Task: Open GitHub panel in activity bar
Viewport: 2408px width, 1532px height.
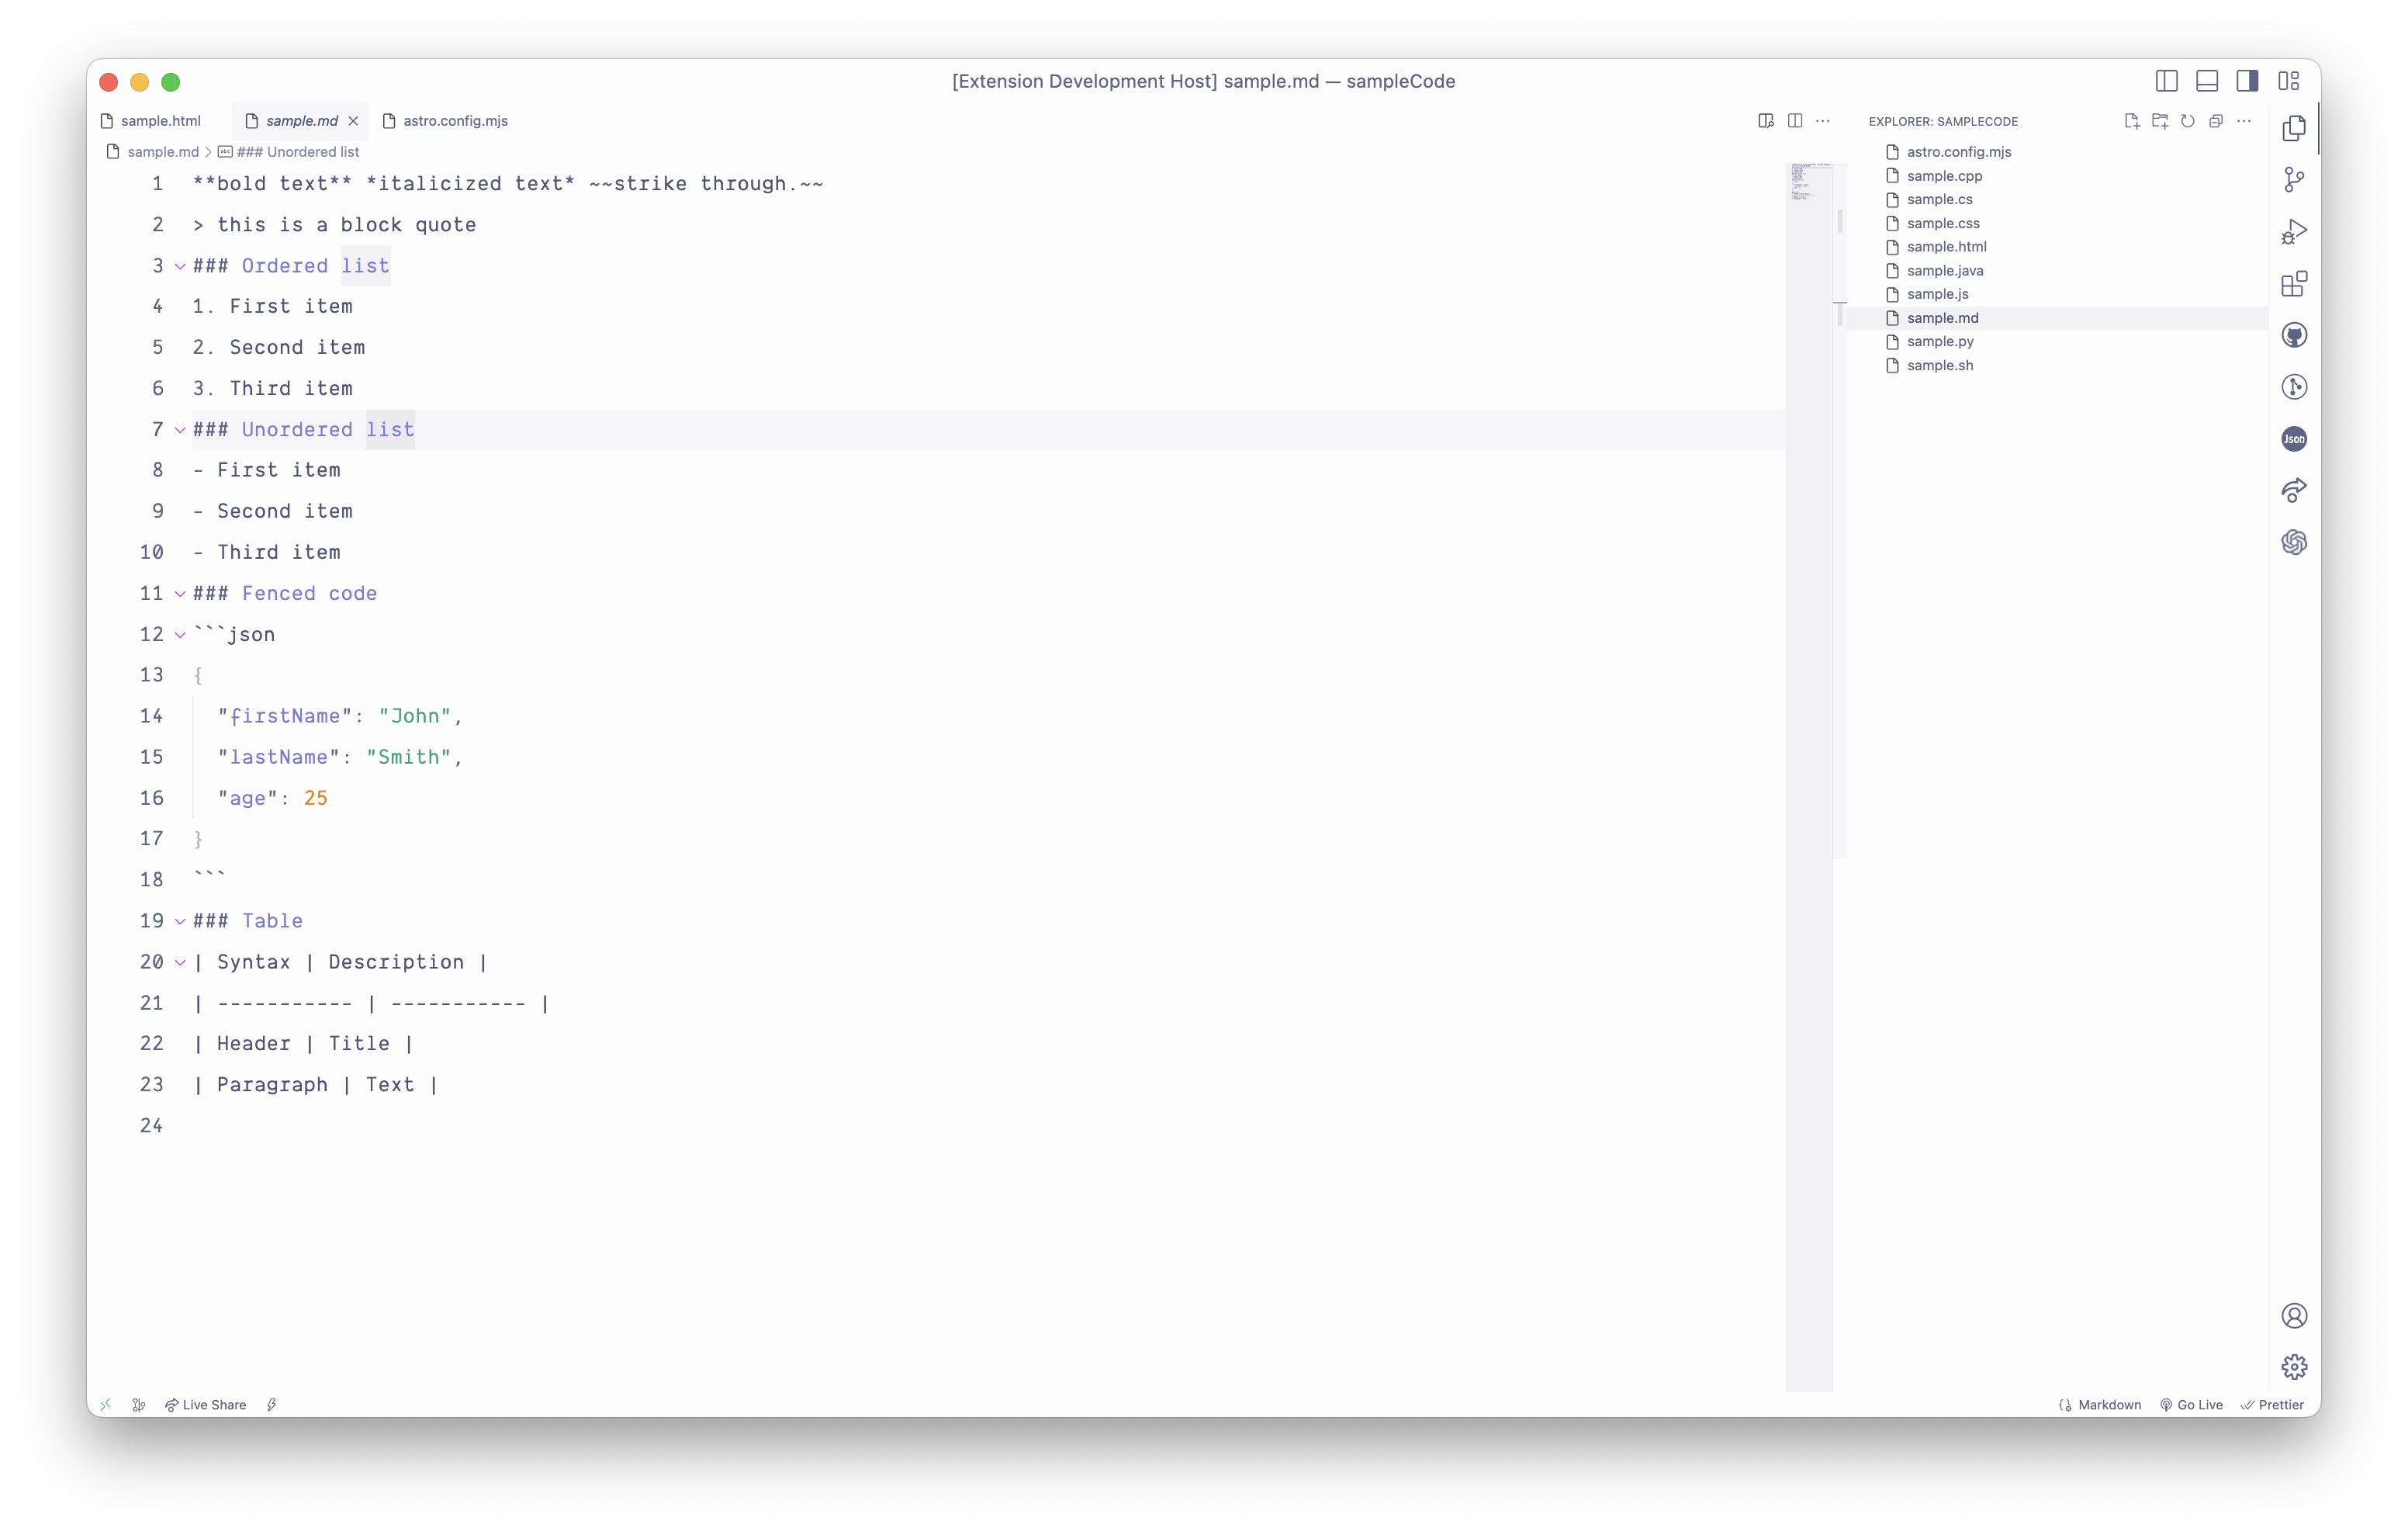Action: (x=2294, y=335)
